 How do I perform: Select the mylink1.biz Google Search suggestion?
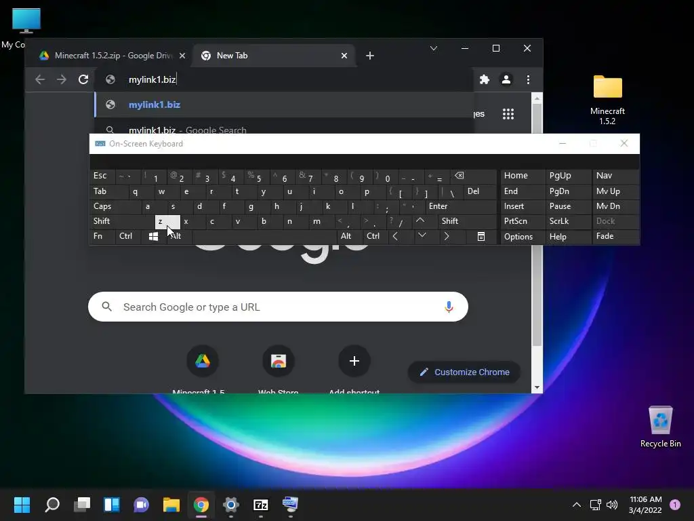[x=284, y=130]
